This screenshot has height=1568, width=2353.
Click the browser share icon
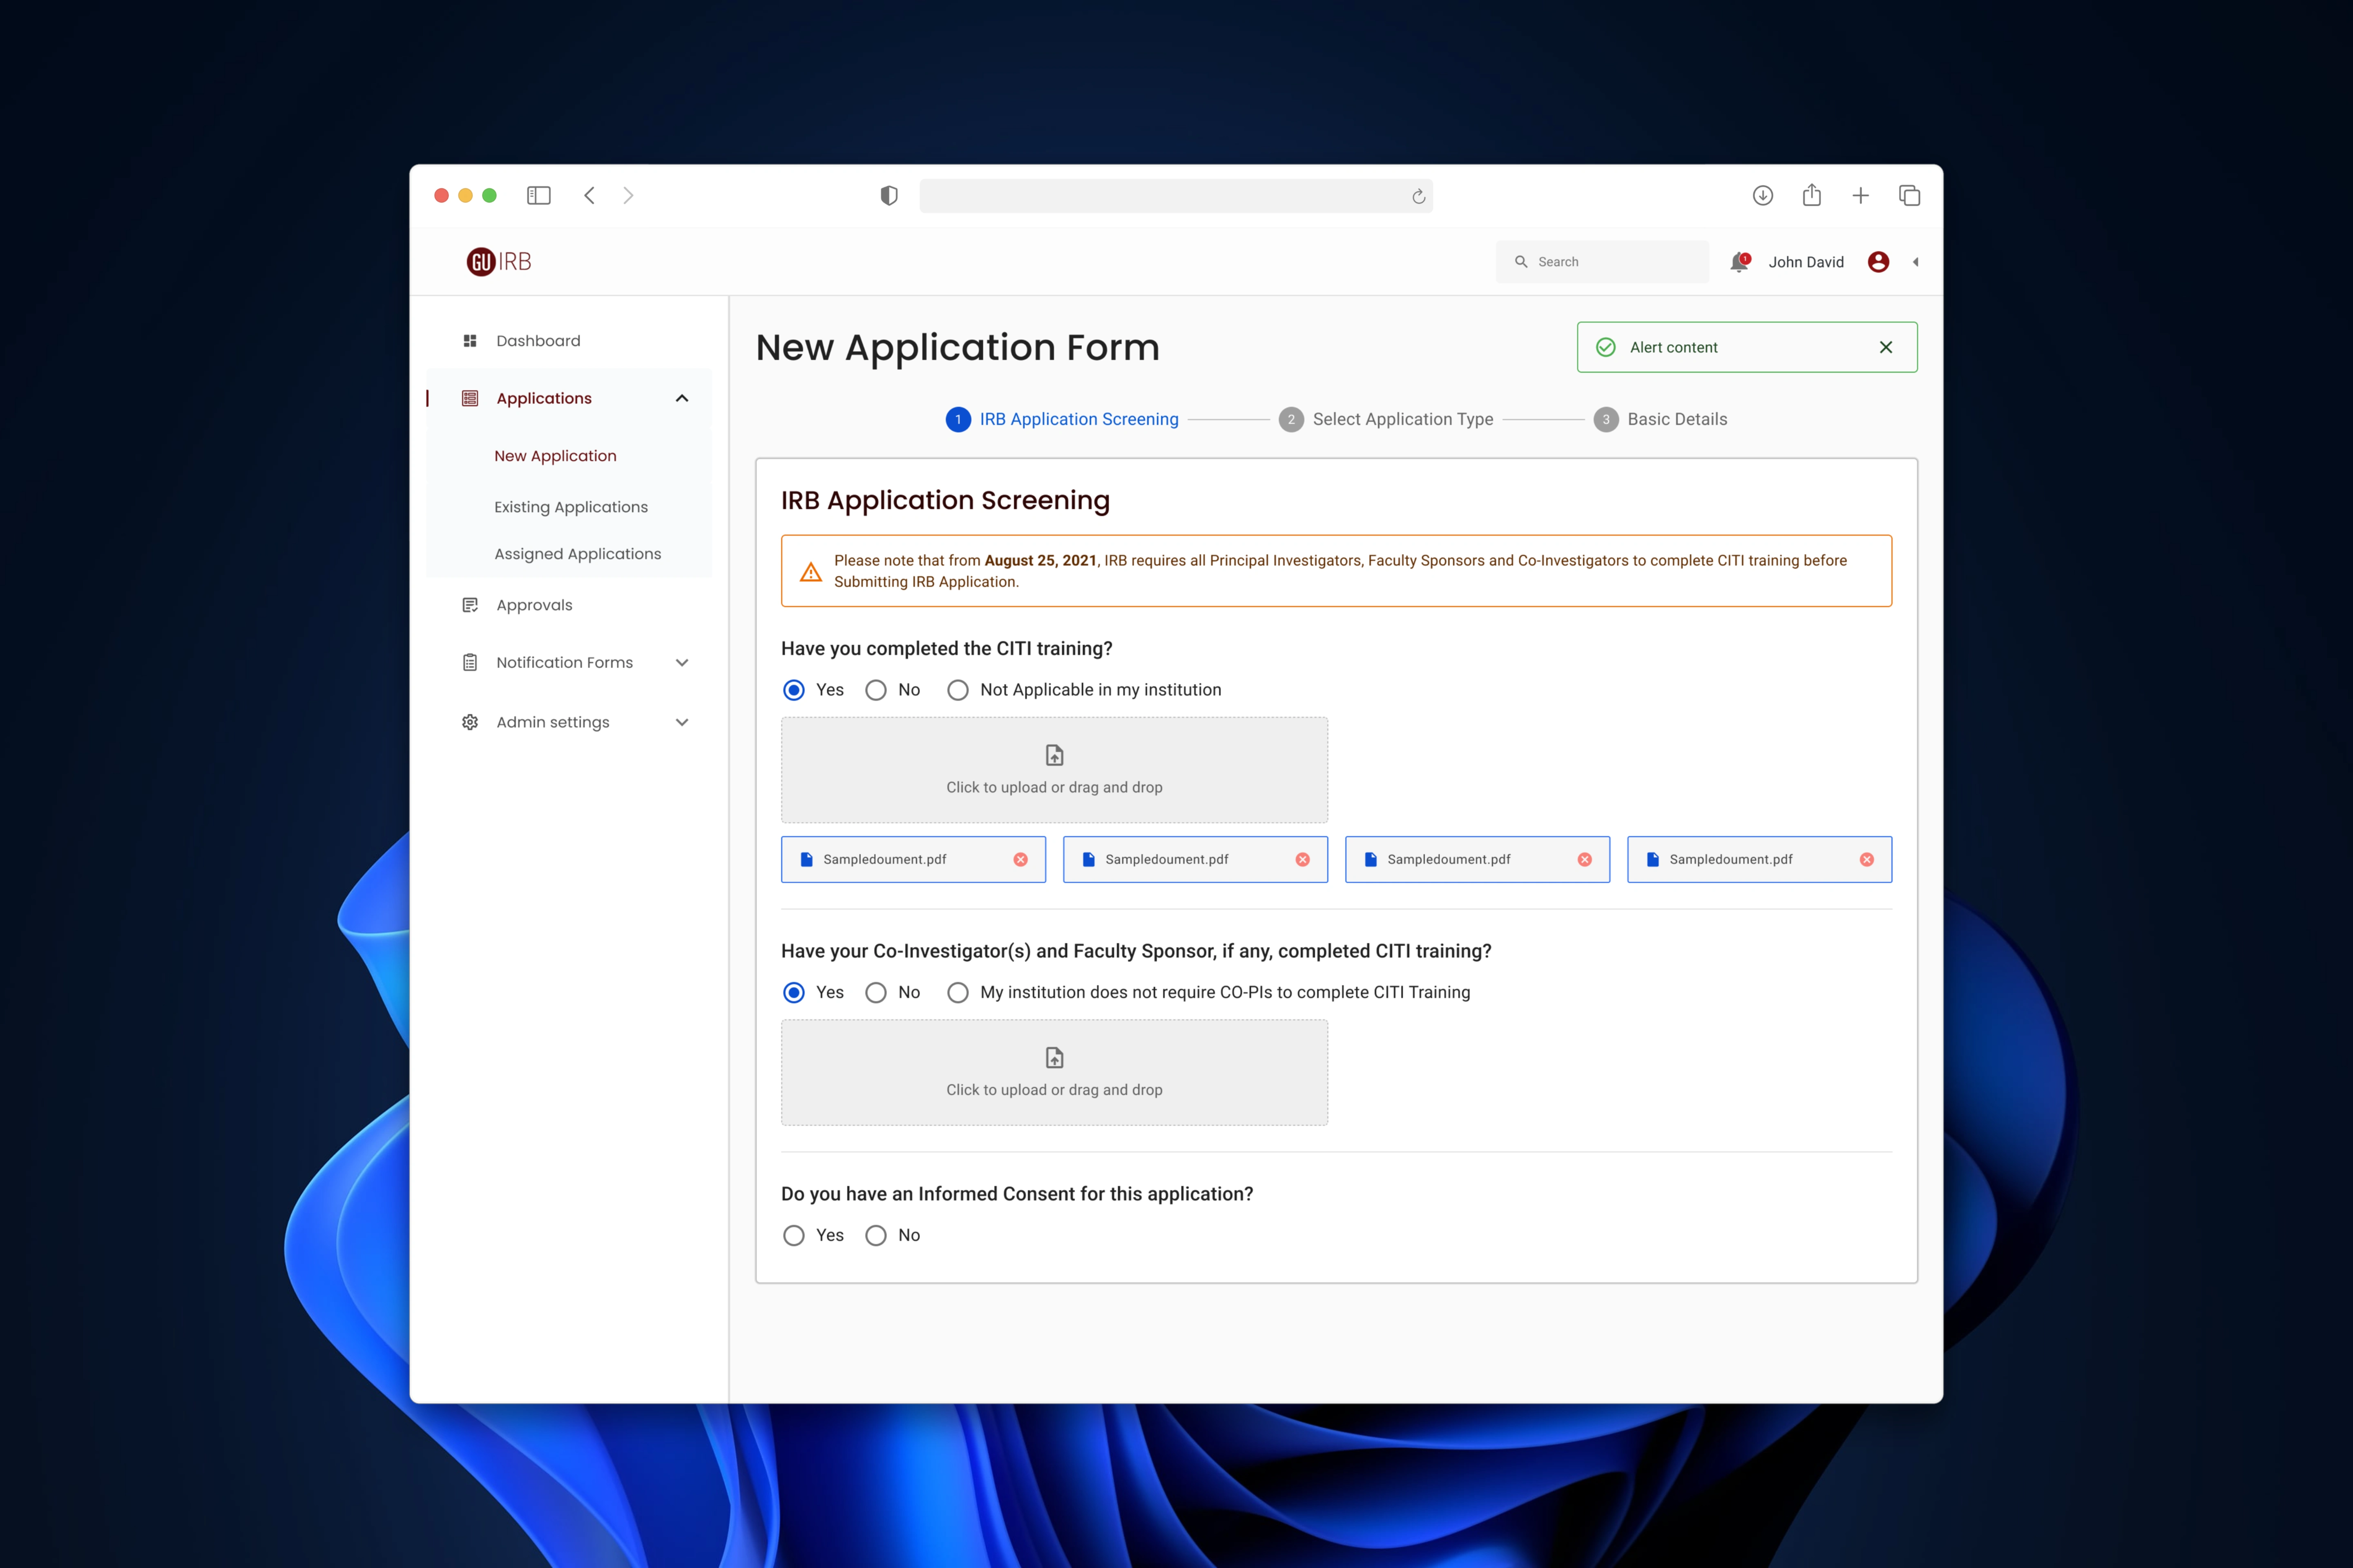pos(1812,196)
